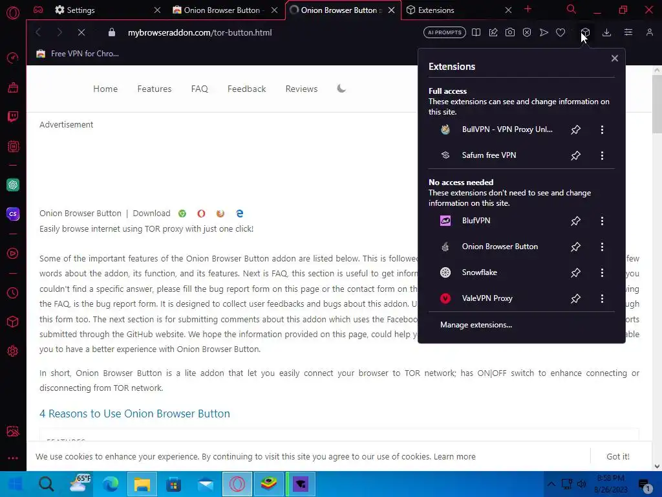Open tab search magnifier icon
This screenshot has width=662, height=497.
(x=571, y=9)
